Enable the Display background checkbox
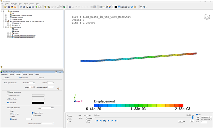213x128 pixels. tap(8, 92)
